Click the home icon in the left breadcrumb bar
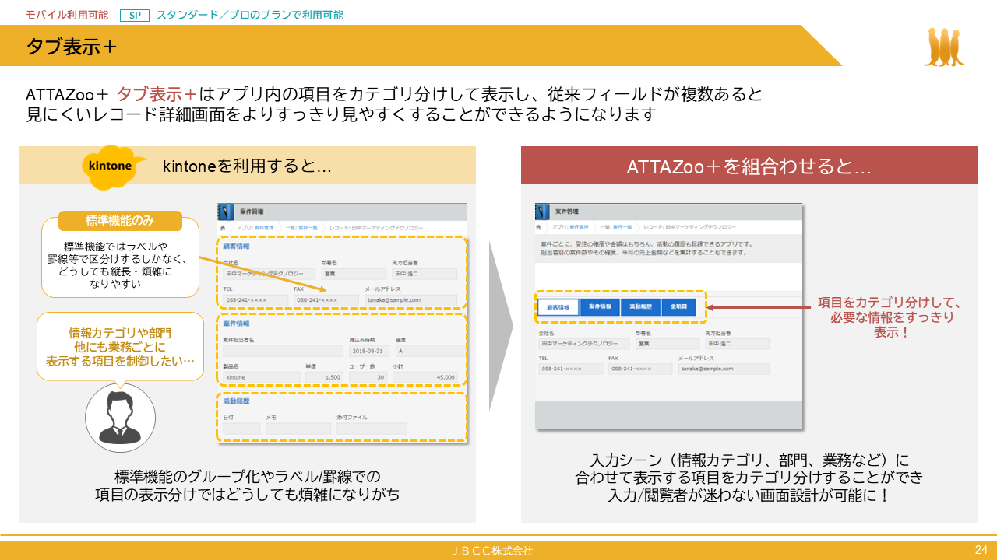The width and height of the screenshot is (997, 560). point(223,227)
